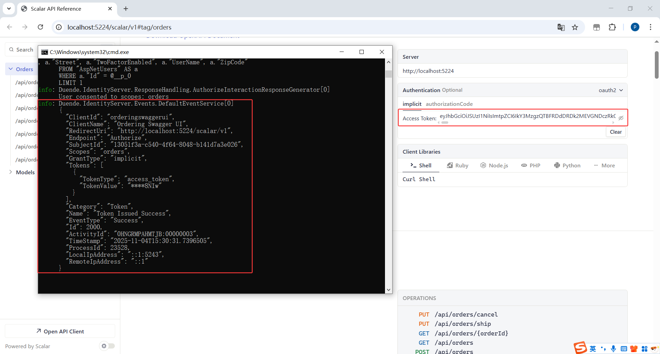Toggle the dark mode switch
This screenshot has height=354, width=660.
click(107, 346)
